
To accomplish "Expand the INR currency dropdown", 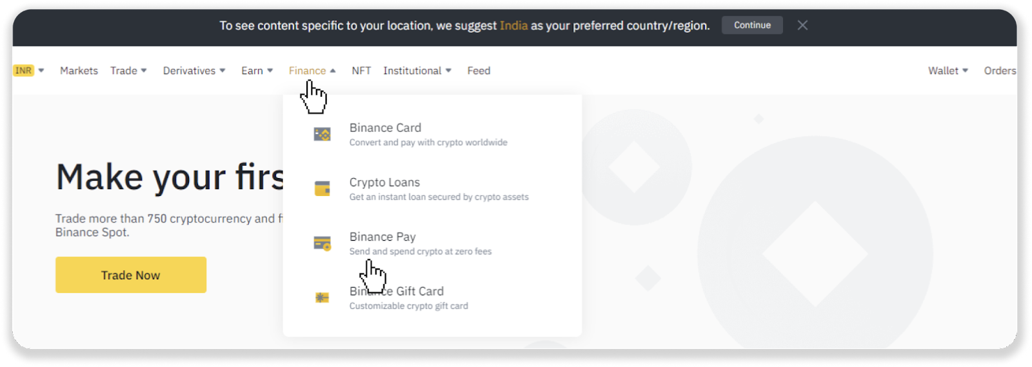I will pyautogui.click(x=29, y=70).
